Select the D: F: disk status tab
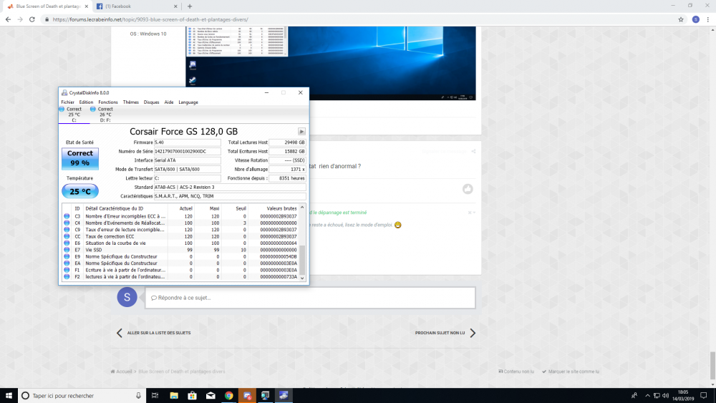 pyautogui.click(x=105, y=115)
